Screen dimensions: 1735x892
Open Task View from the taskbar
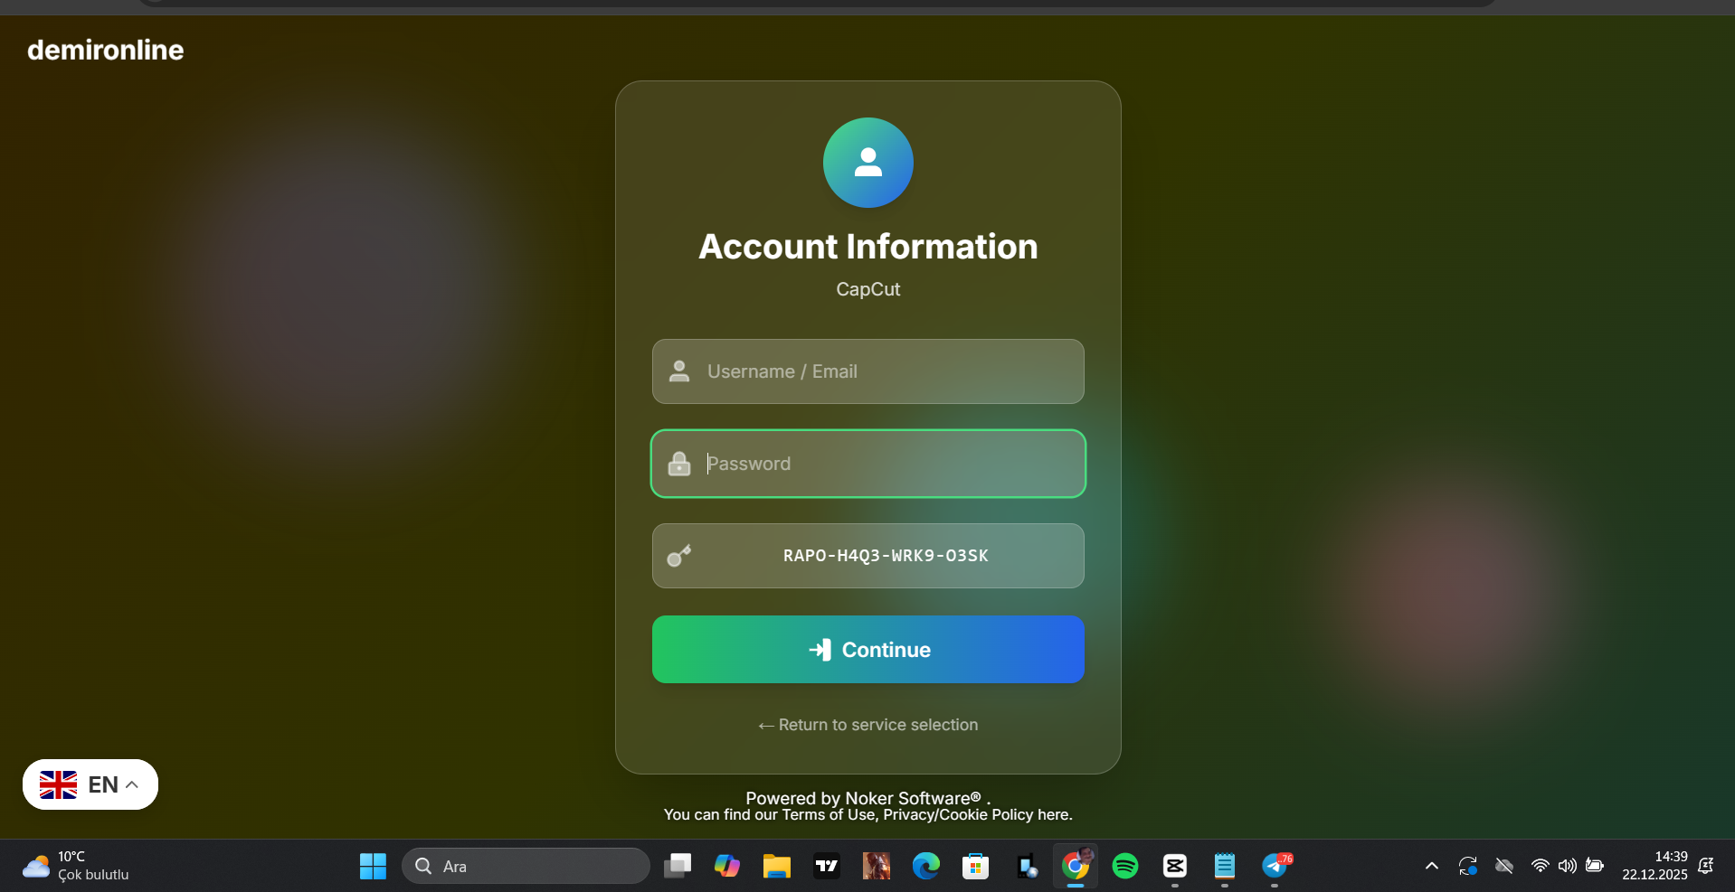coord(678,866)
